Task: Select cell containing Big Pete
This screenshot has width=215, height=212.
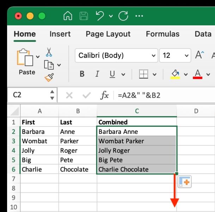Action: pyautogui.click(x=137, y=160)
